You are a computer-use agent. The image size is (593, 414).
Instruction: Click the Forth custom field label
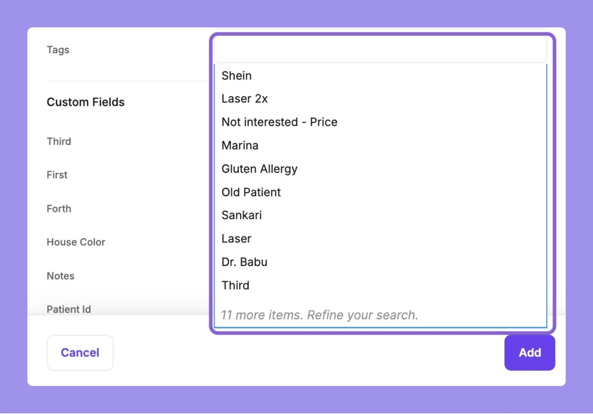59,209
